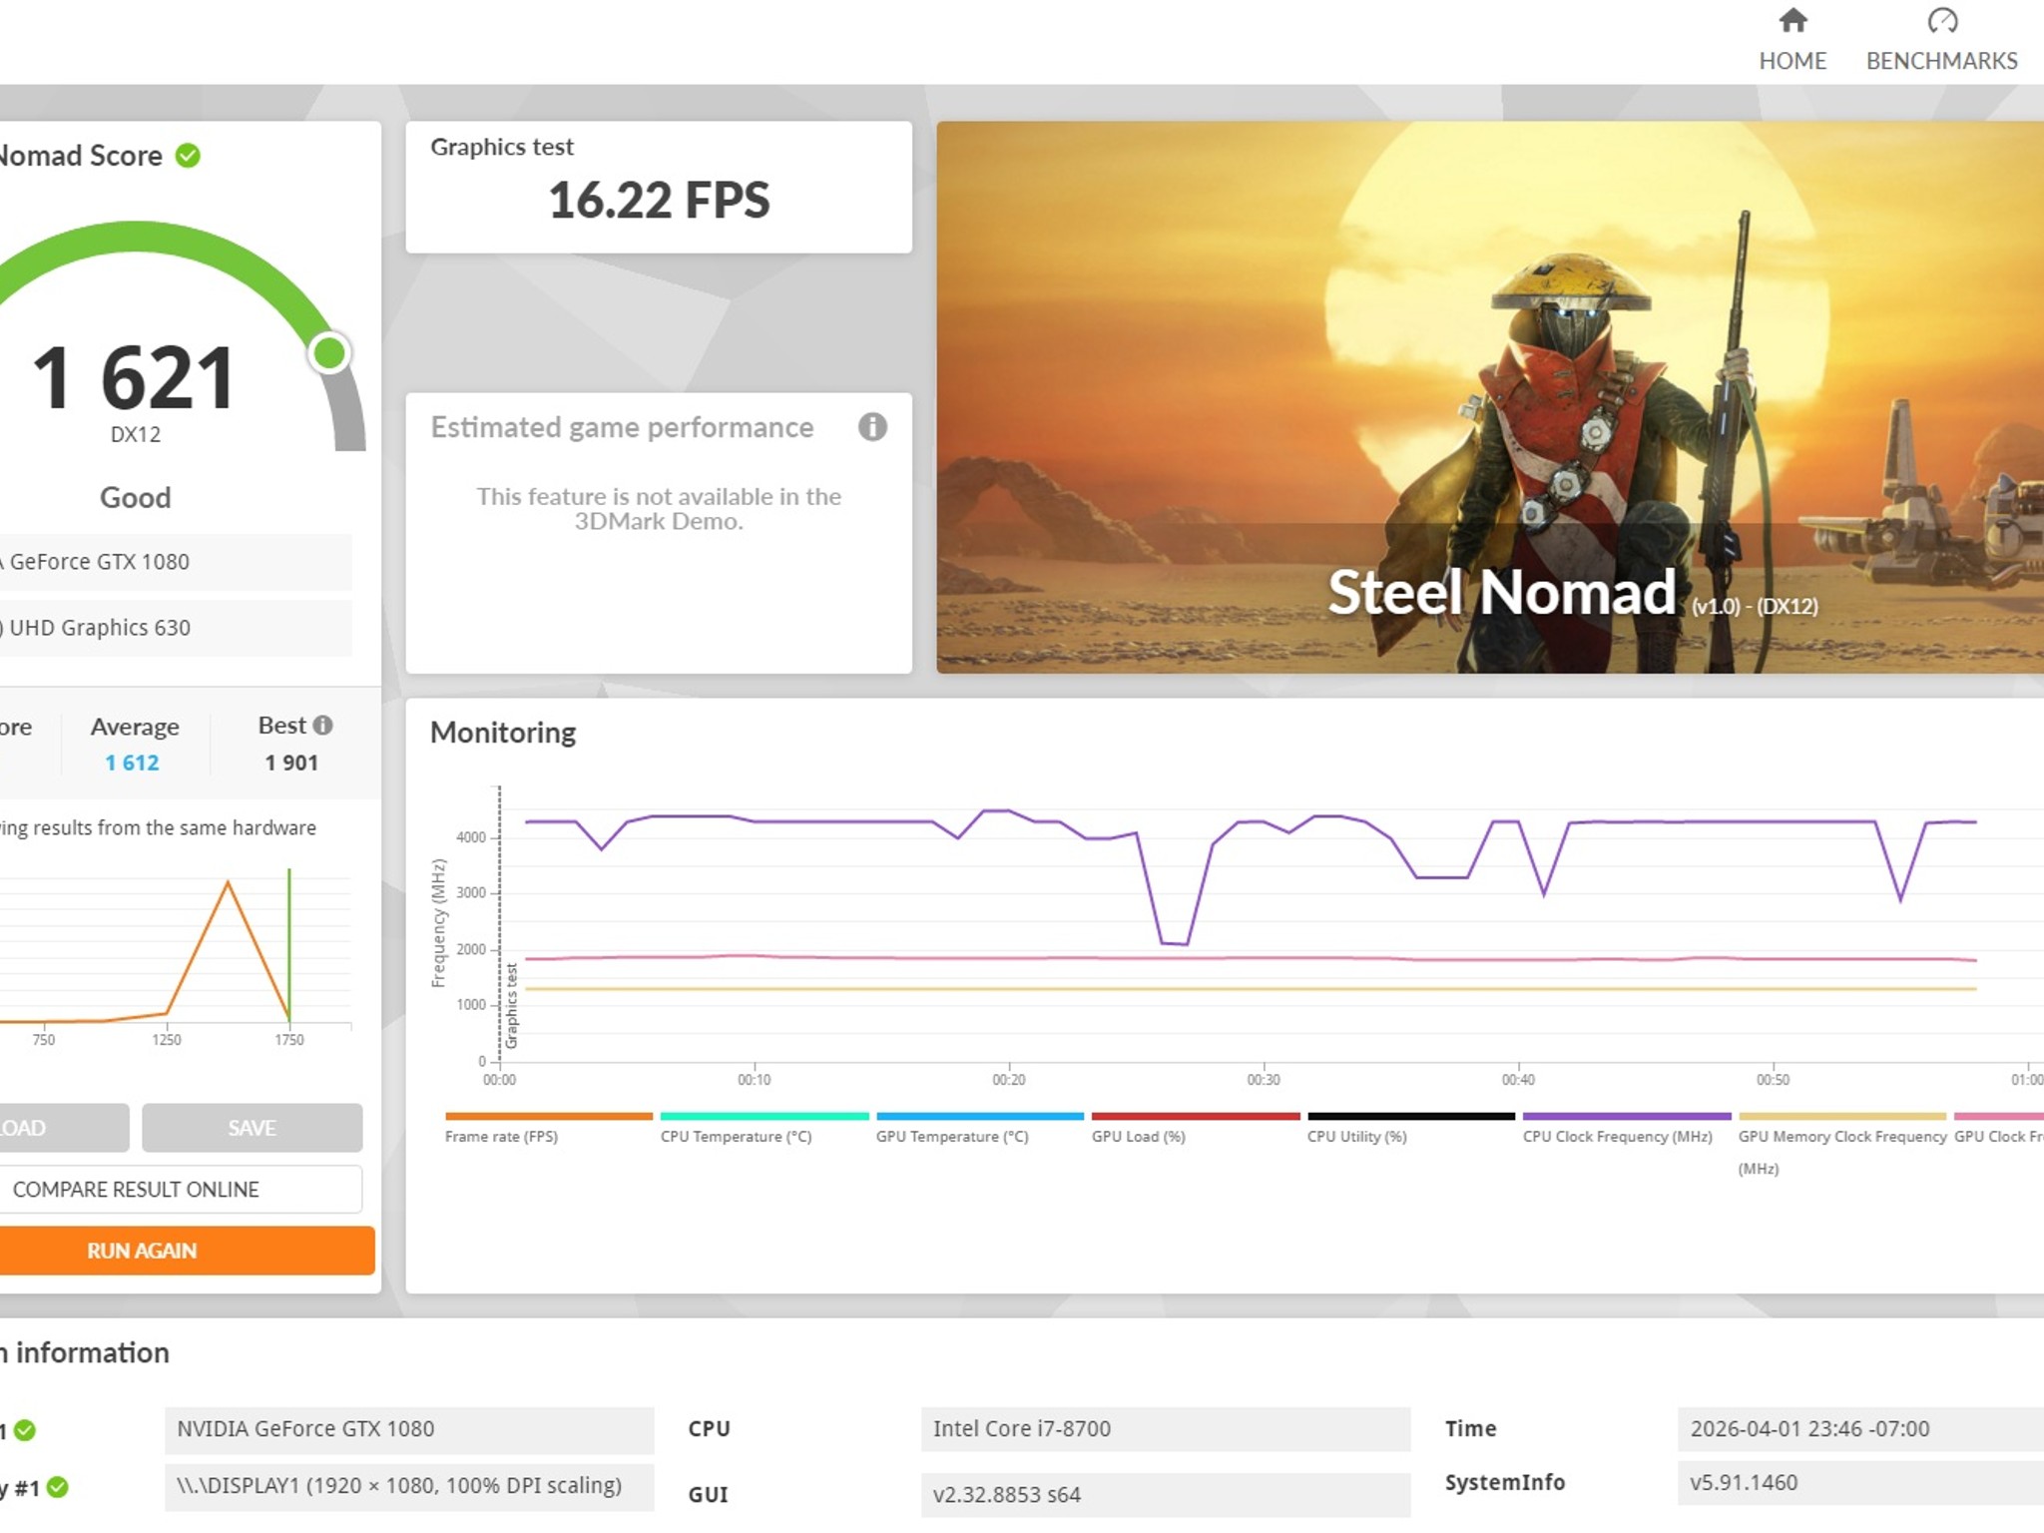Click the green check next to GPU entry
Viewport: 2044px width, 1533px height.
coord(25,1430)
